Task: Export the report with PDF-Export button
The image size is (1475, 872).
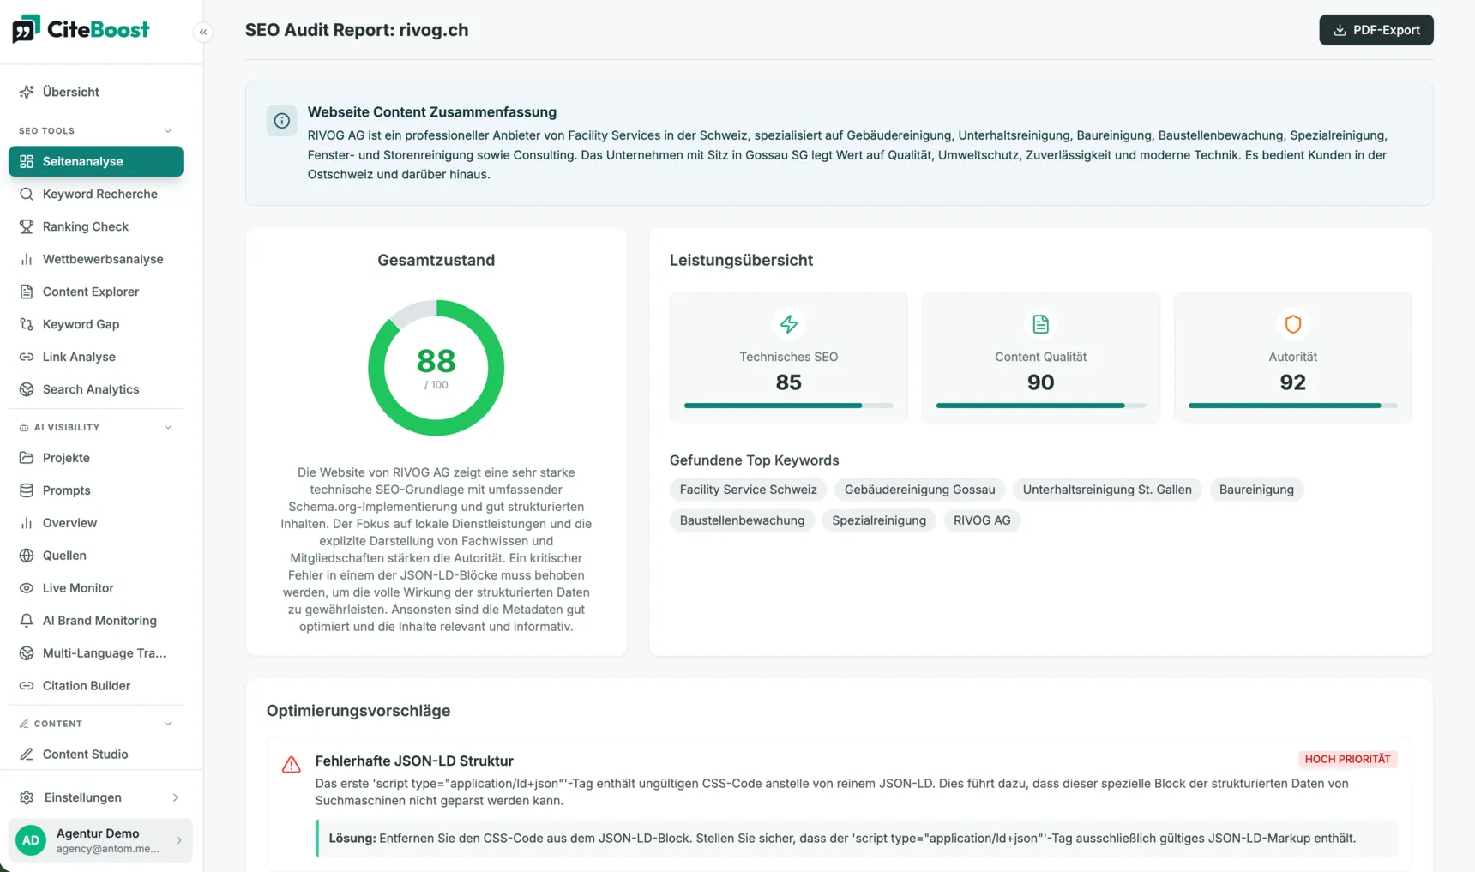Action: pyautogui.click(x=1376, y=30)
